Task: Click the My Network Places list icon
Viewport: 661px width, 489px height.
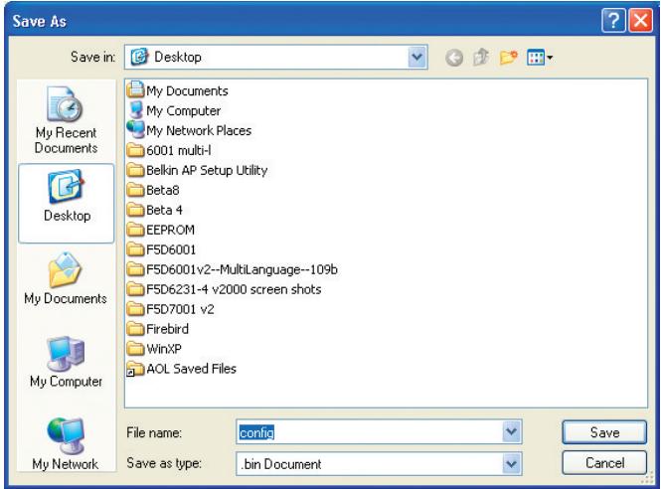Action: coord(136,130)
